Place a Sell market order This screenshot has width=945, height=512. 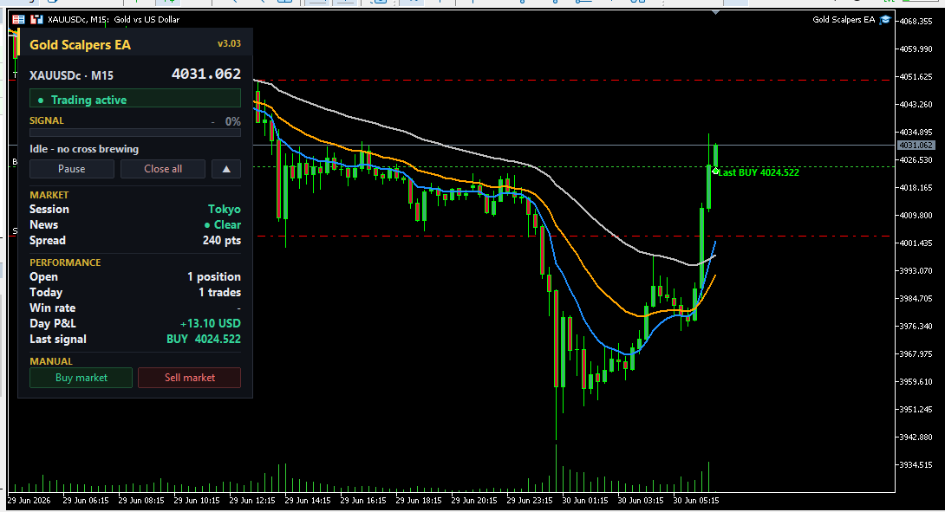[x=189, y=378]
